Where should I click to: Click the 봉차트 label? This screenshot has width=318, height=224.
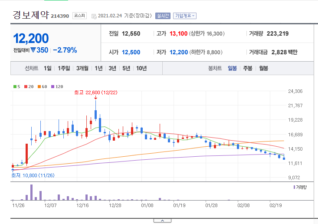[x=215, y=69]
